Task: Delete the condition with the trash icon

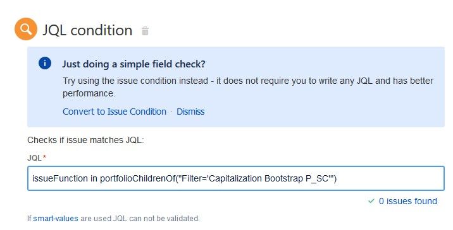Action: tap(145, 31)
